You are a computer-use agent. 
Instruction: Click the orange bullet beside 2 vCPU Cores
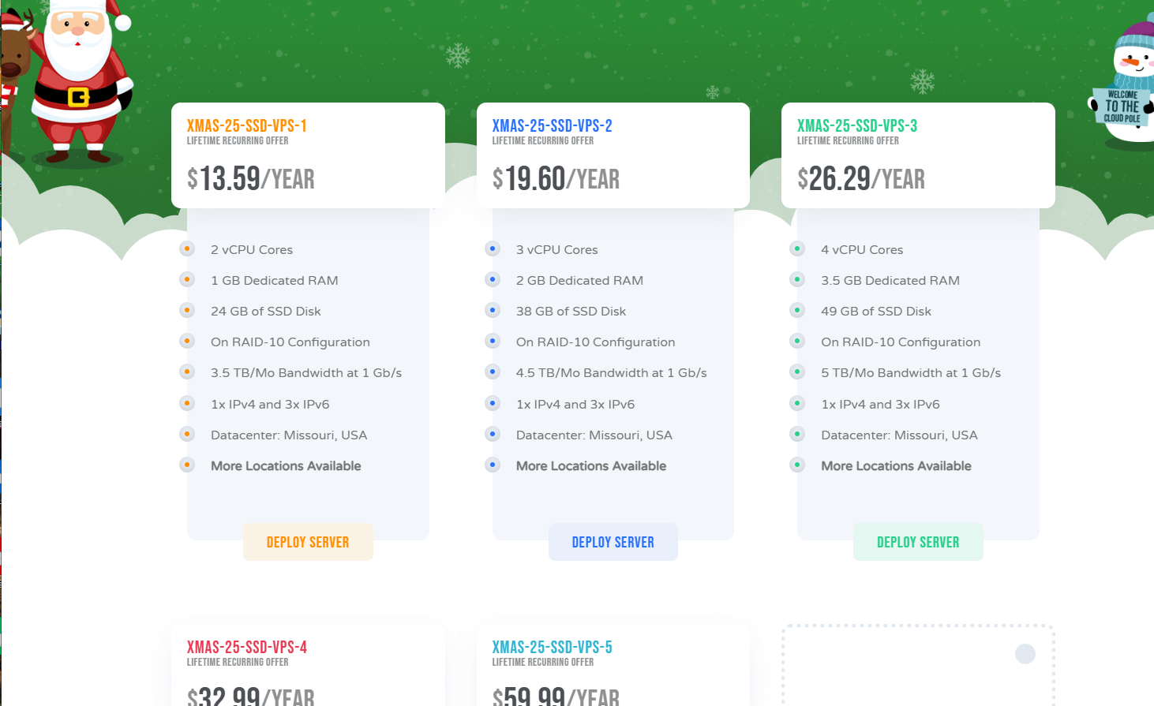(187, 249)
